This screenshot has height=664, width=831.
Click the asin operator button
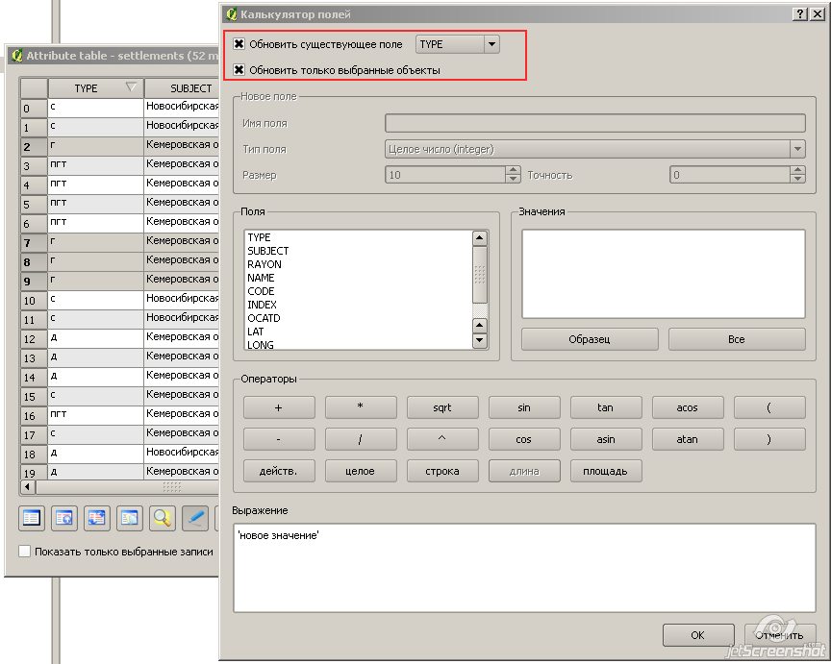pos(606,439)
